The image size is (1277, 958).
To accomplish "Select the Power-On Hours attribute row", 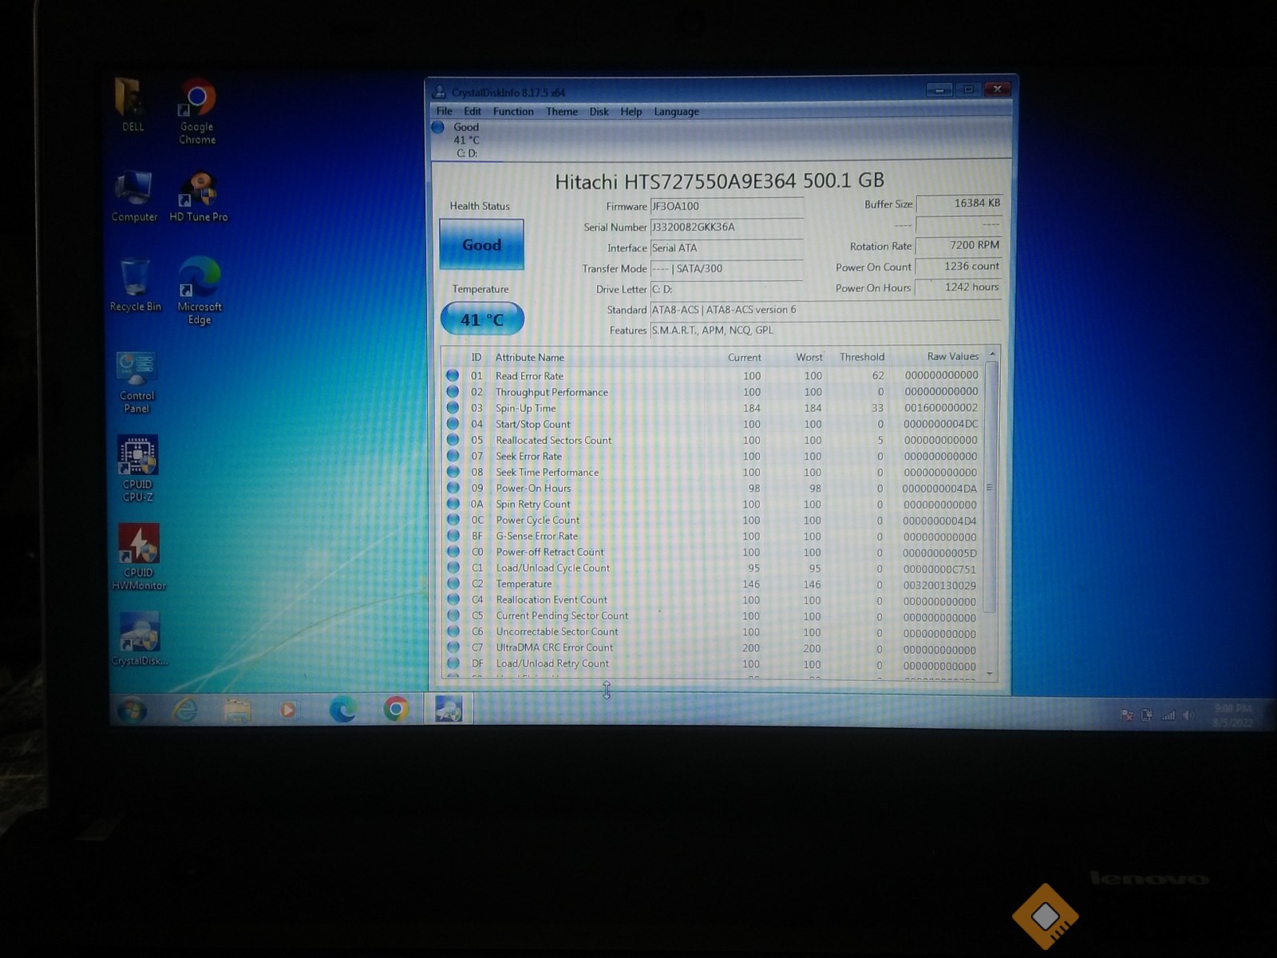I will [x=712, y=488].
